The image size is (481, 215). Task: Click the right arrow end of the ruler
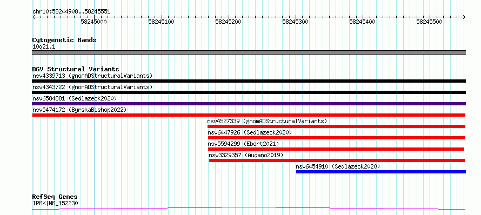[464, 17]
